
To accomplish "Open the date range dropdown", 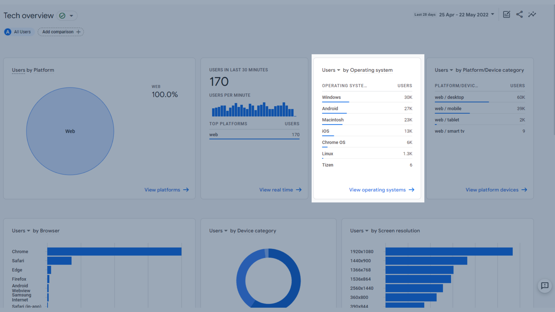I will coord(466,14).
